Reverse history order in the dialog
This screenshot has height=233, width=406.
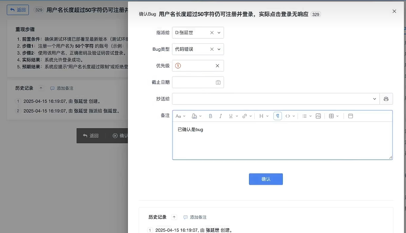pyautogui.click(x=174, y=217)
